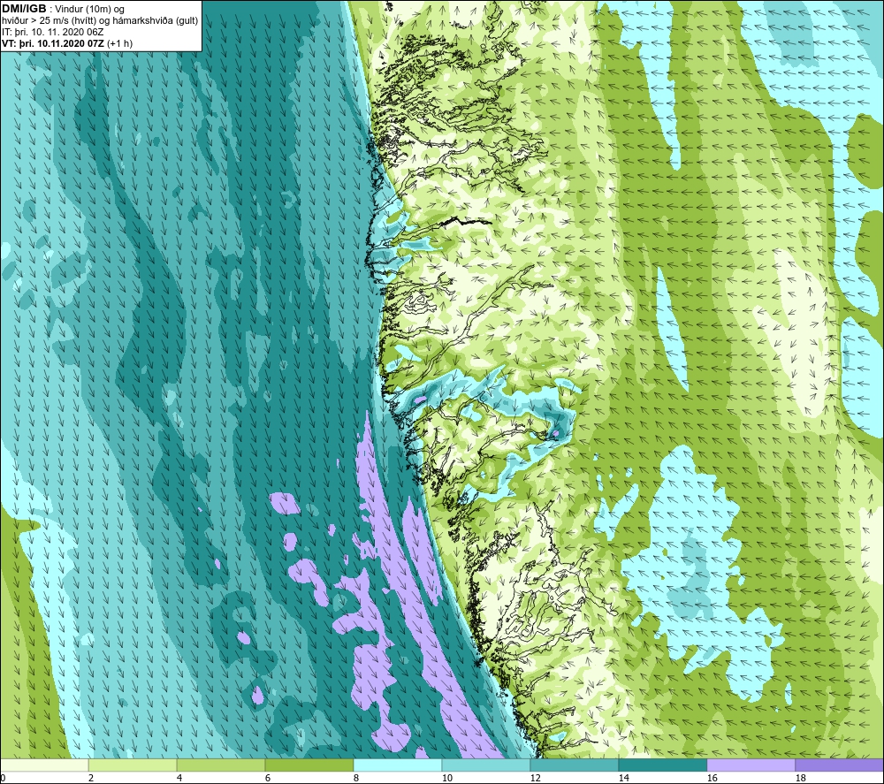Click the pale cream 0–2 m/s legend swatch

(44, 765)
